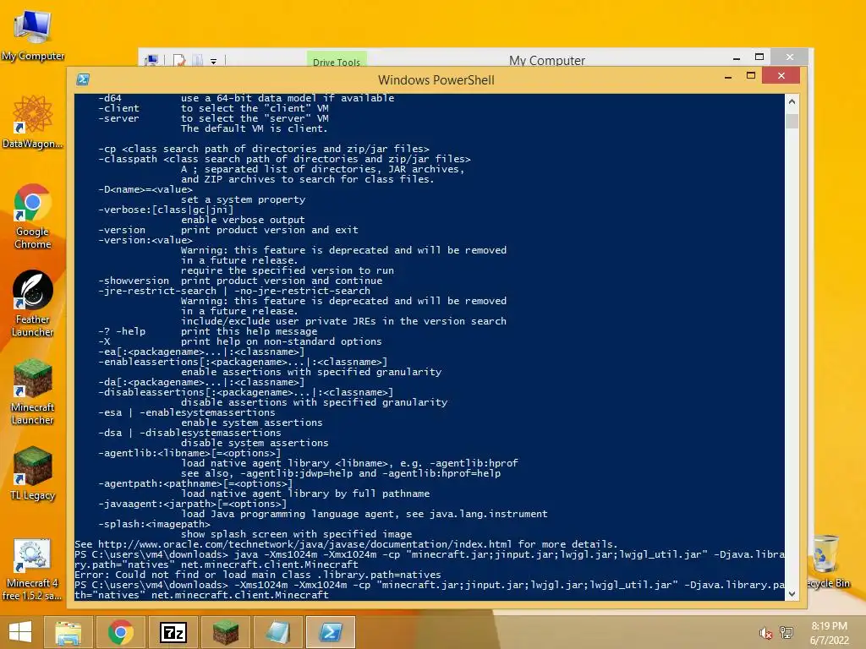Click the "-jre-restrict-search" option line

pos(234,291)
